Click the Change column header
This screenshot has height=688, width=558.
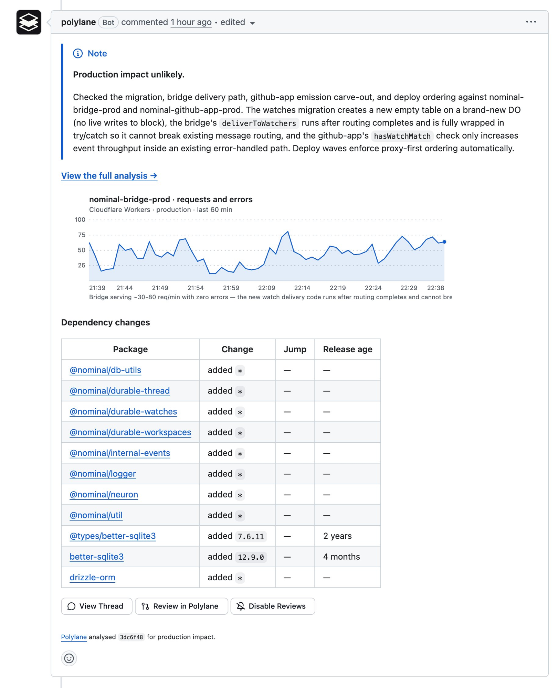click(x=237, y=349)
